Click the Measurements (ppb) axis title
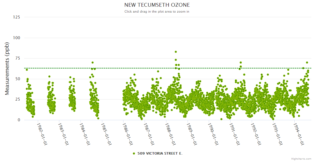Screen dimensions: 314x161 [x=7, y=69]
